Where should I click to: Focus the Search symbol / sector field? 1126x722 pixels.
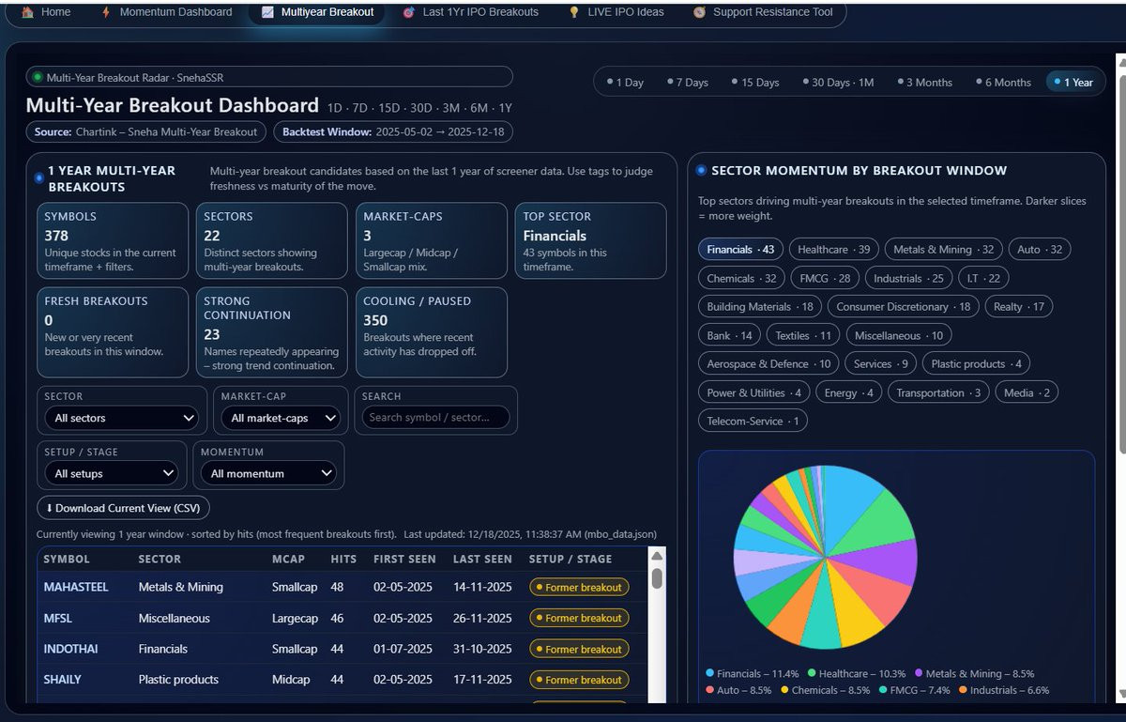(435, 418)
